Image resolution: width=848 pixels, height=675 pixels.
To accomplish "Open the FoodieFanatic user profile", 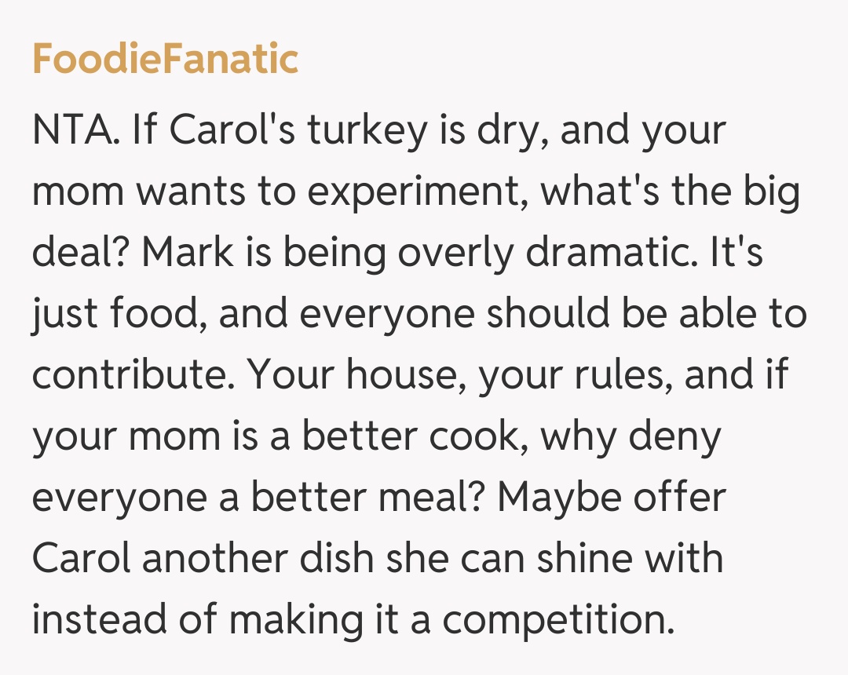I will [x=165, y=60].
